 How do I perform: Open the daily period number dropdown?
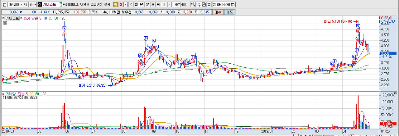(125, 4)
